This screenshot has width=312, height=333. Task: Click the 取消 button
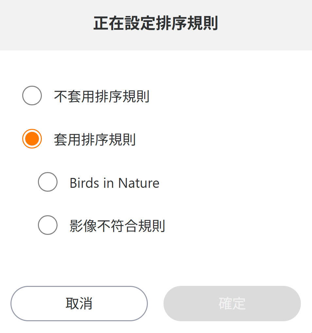click(x=79, y=304)
